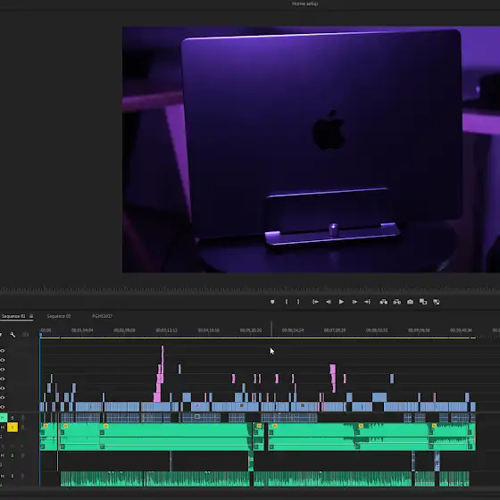
Task: Toggle eye of third video track from top
Action: (x=3, y=370)
